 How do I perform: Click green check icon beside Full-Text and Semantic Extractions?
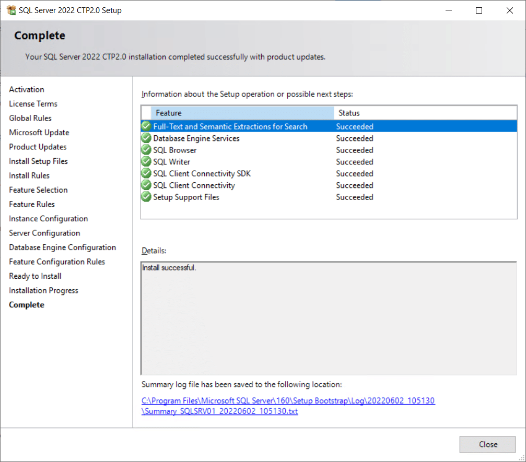146,126
